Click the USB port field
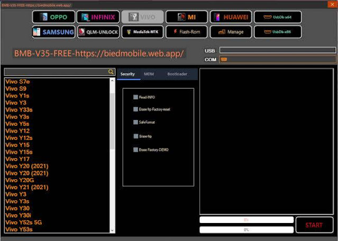This screenshot has width=338, height=241. click(x=277, y=50)
